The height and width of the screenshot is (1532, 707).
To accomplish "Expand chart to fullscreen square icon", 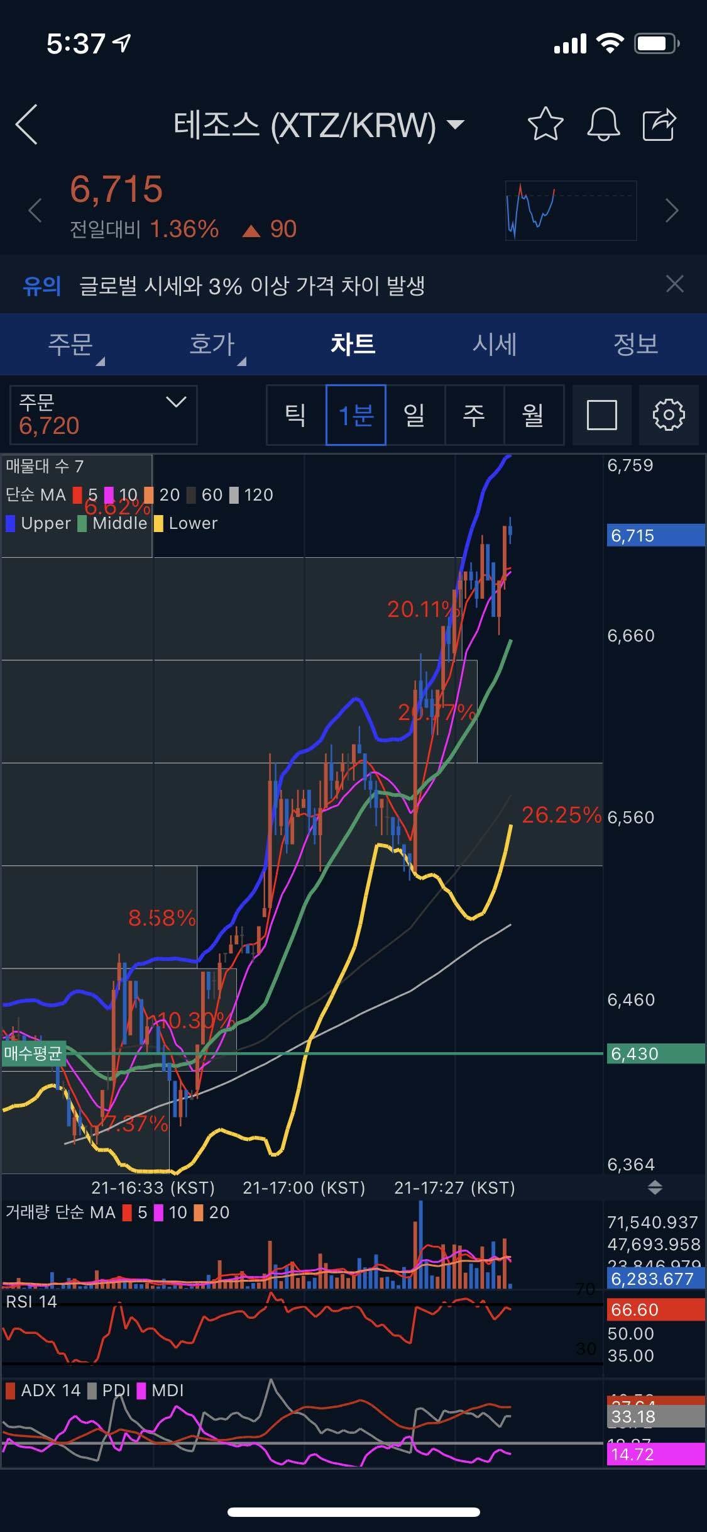I will pos(601,415).
